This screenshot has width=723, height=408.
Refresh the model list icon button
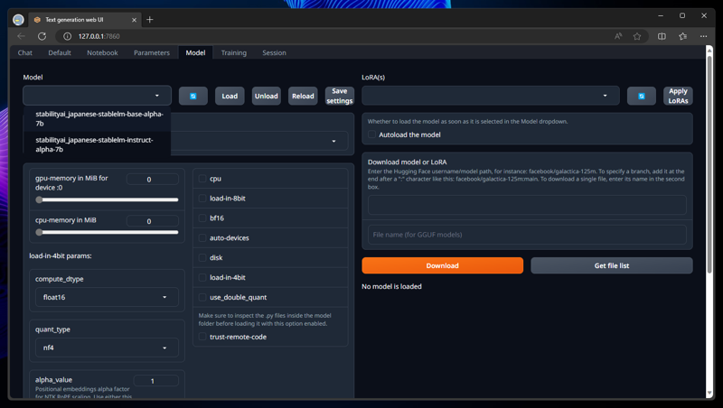click(x=192, y=96)
